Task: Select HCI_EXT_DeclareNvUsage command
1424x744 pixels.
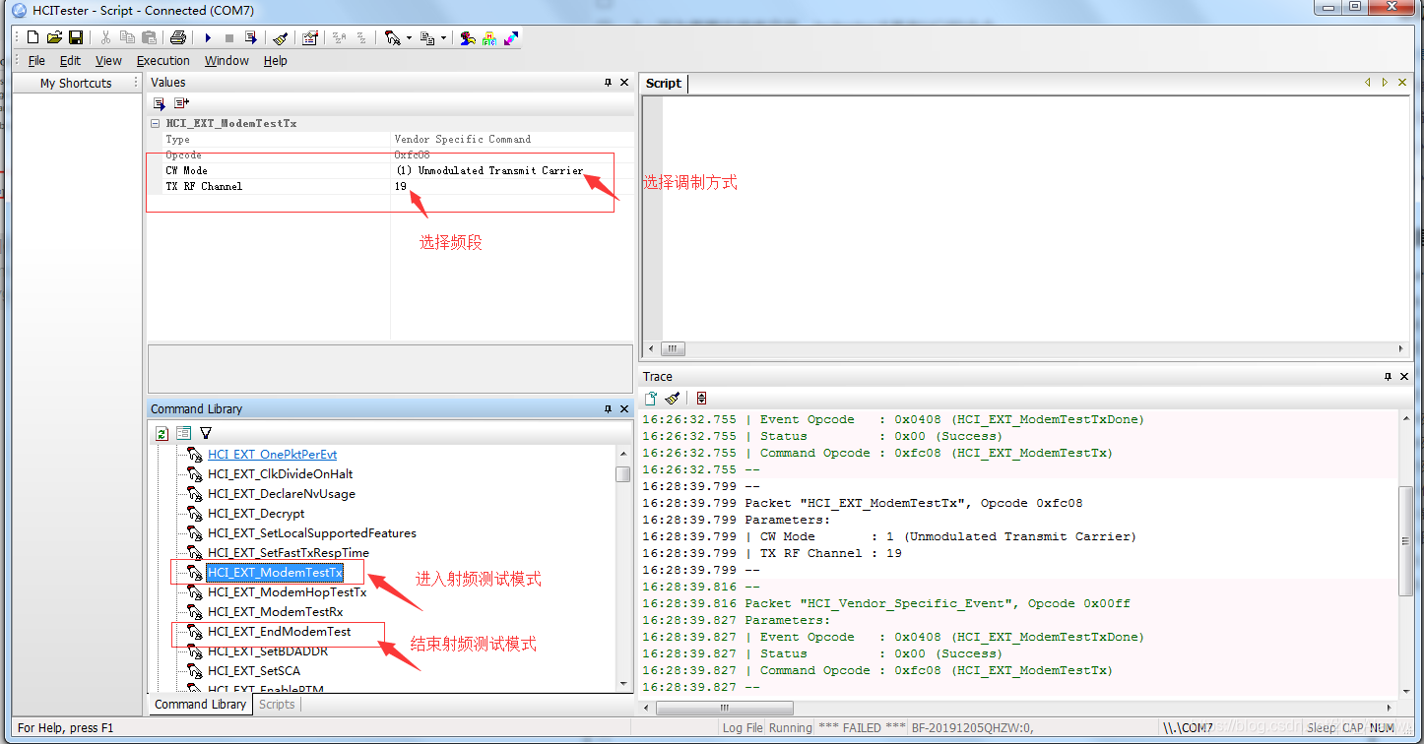Action: (x=282, y=494)
